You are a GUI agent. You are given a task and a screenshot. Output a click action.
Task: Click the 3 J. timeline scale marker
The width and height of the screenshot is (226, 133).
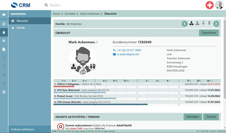147,81
